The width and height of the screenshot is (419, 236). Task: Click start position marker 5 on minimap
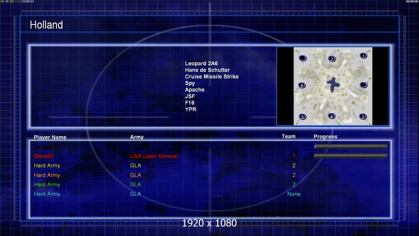tap(303, 117)
